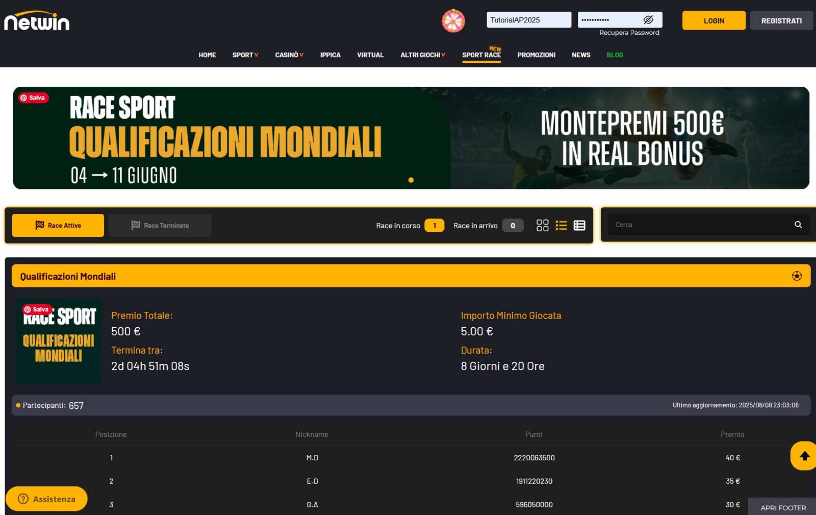Click the Termina tra countdown value

(150, 366)
